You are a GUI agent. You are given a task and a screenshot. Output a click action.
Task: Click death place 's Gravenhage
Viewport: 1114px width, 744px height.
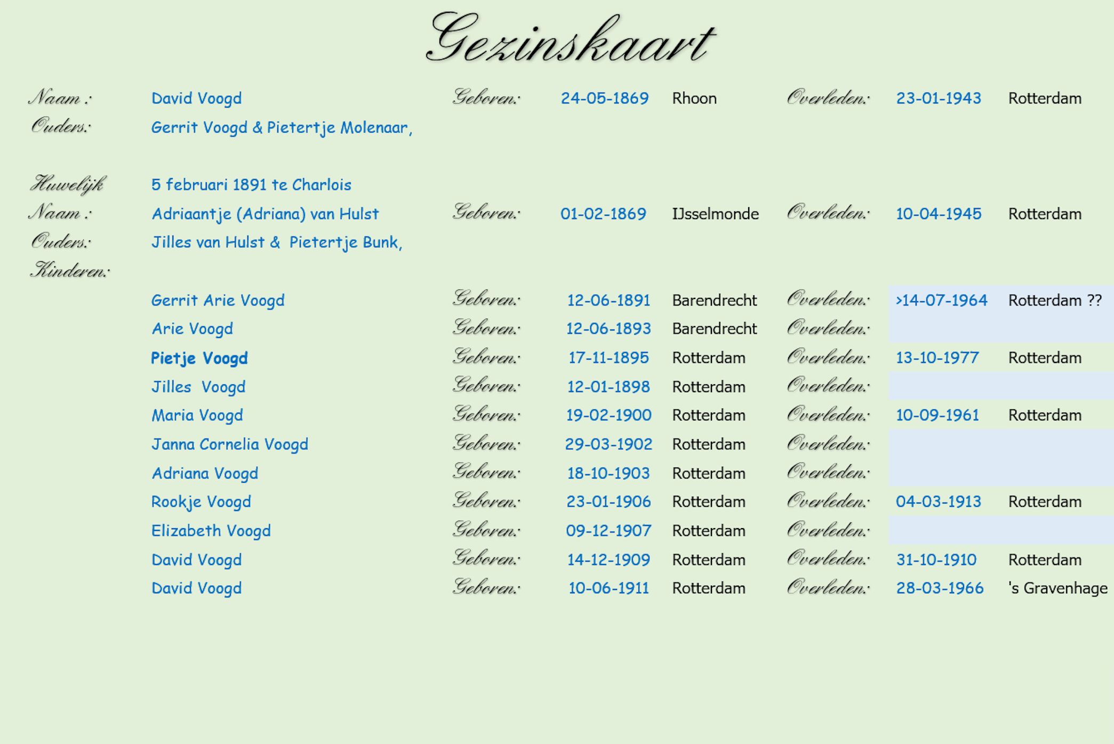coord(1057,588)
